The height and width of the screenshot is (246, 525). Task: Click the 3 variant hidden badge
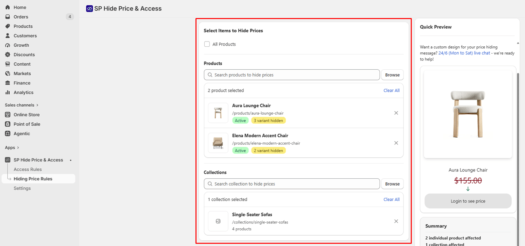(268, 120)
